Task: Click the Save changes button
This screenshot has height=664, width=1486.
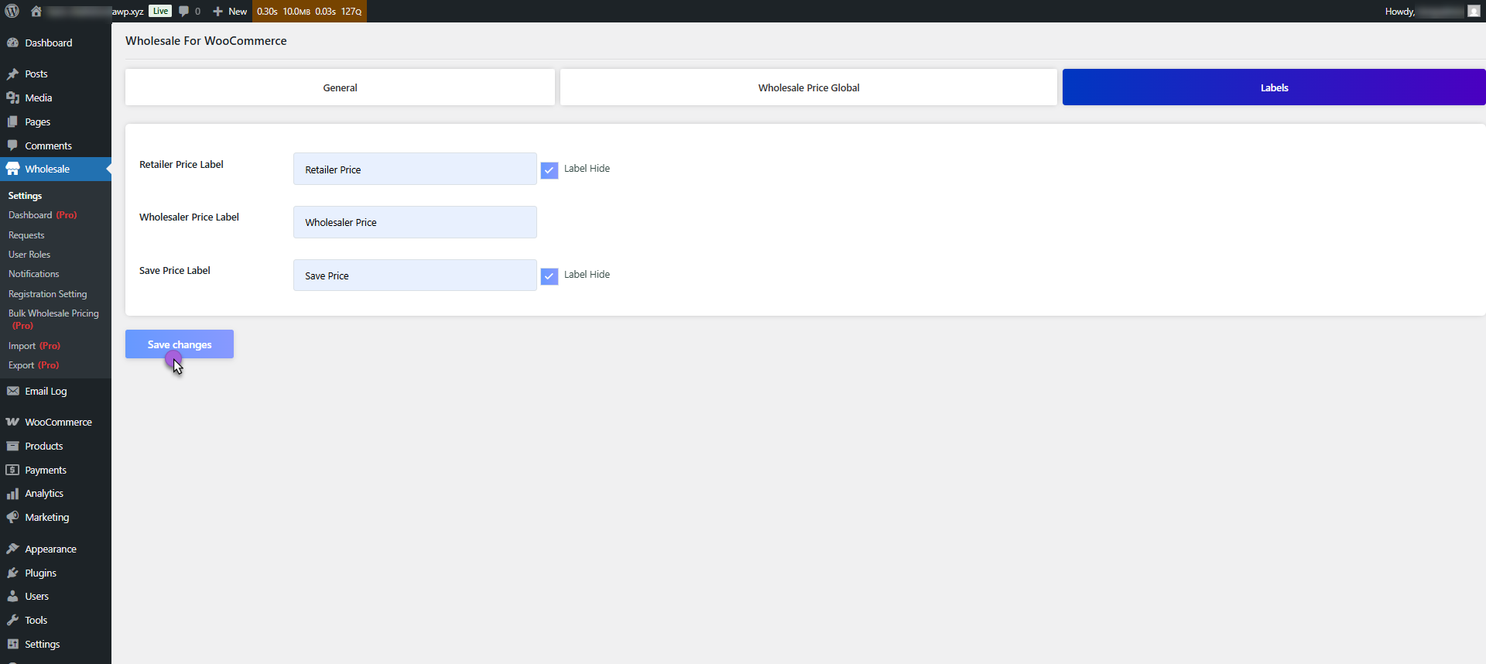Action: coord(180,344)
